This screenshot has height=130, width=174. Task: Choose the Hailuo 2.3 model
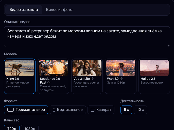click(154, 76)
